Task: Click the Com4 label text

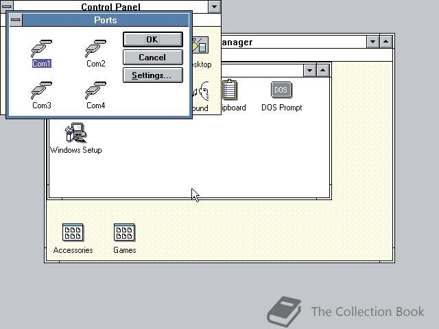Action: (96, 106)
